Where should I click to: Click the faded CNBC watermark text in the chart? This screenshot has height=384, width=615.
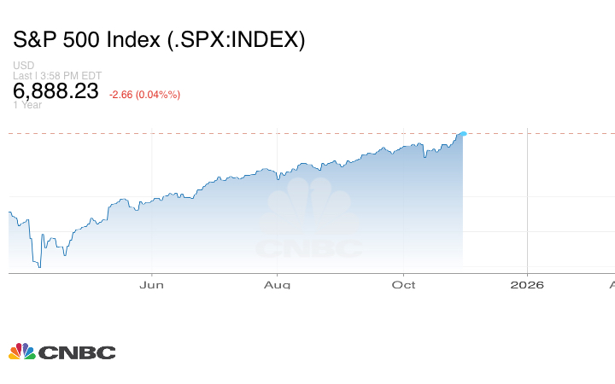[309, 248]
